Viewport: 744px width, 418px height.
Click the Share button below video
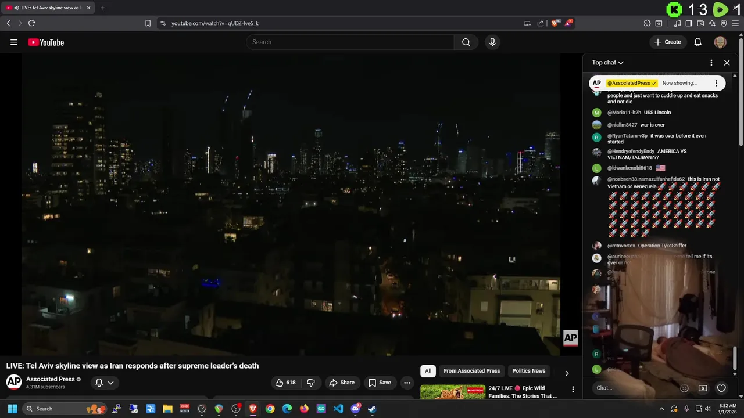click(x=341, y=383)
